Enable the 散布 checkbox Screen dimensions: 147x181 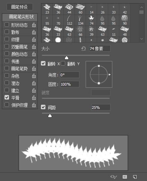point(7,32)
